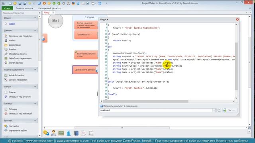Collapse the Списки section

pos(35,87)
